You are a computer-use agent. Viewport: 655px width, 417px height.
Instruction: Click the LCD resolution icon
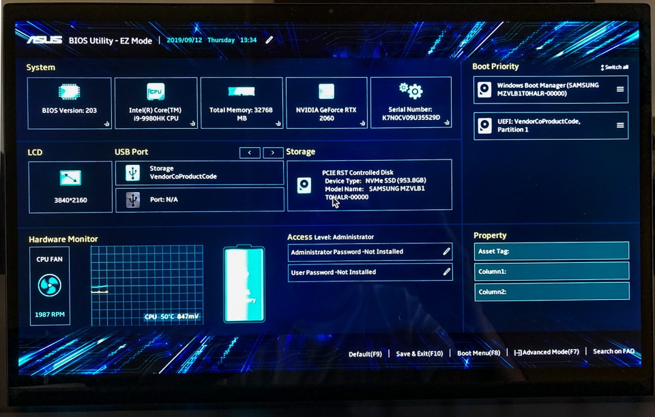[x=70, y=178]
